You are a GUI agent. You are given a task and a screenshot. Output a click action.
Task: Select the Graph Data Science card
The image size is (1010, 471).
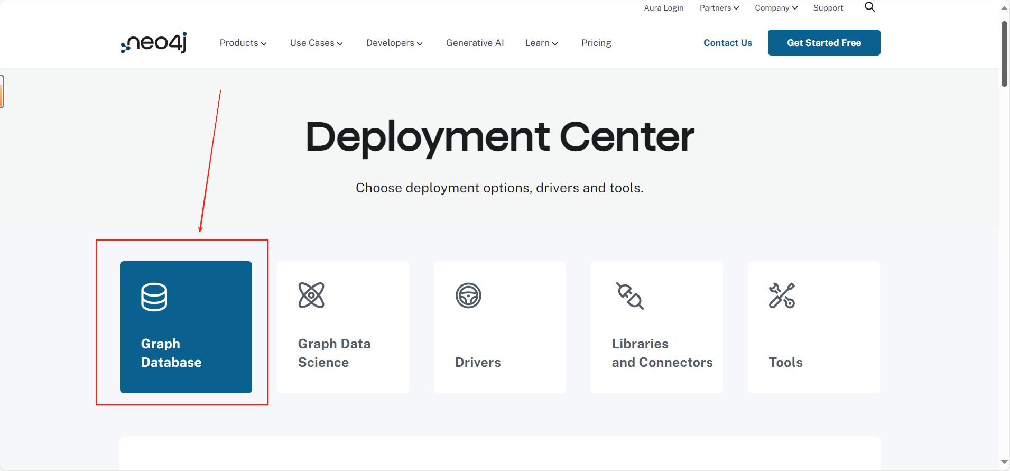pyautogui.click(x=343, y=327)
